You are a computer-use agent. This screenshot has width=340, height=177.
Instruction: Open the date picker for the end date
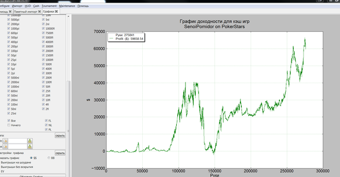[5, 146]
